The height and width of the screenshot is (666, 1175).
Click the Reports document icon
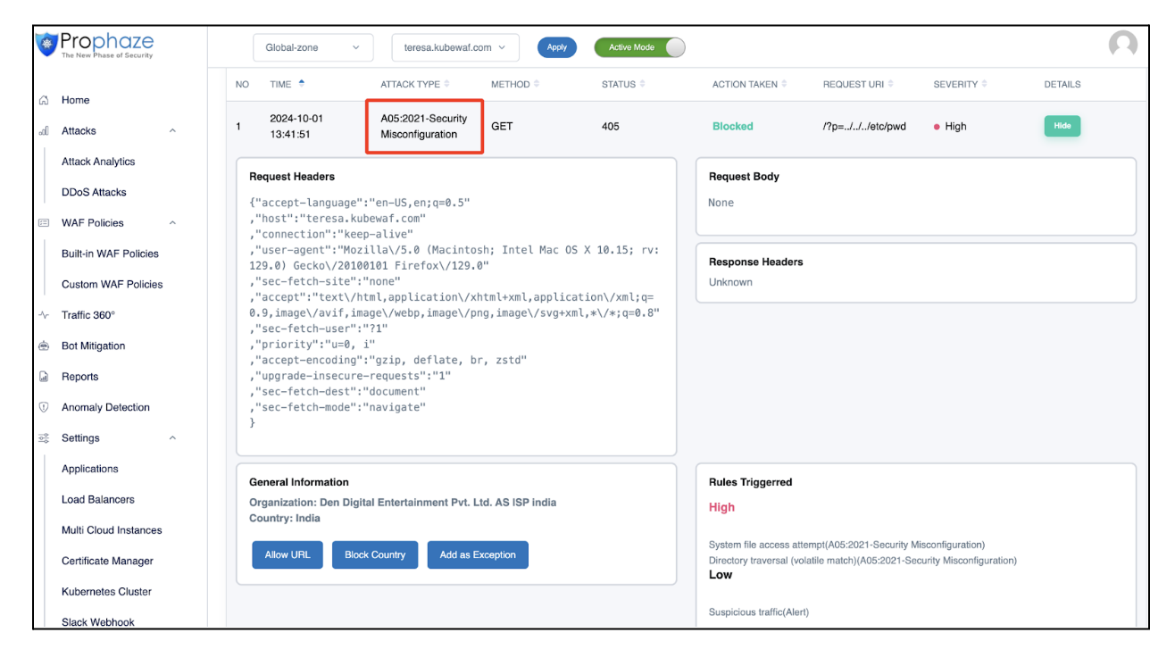[43, 377]
